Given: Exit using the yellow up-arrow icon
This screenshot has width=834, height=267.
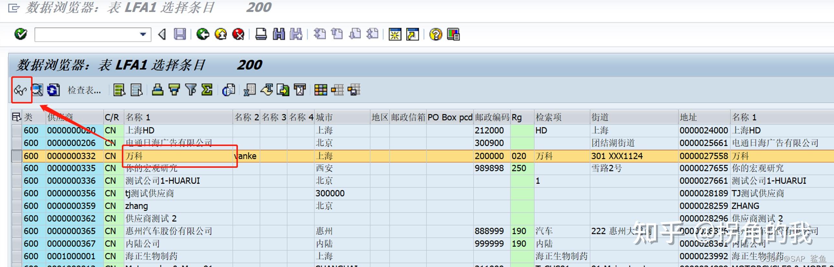Looking at the screenshot, I should tap(221, 34).
